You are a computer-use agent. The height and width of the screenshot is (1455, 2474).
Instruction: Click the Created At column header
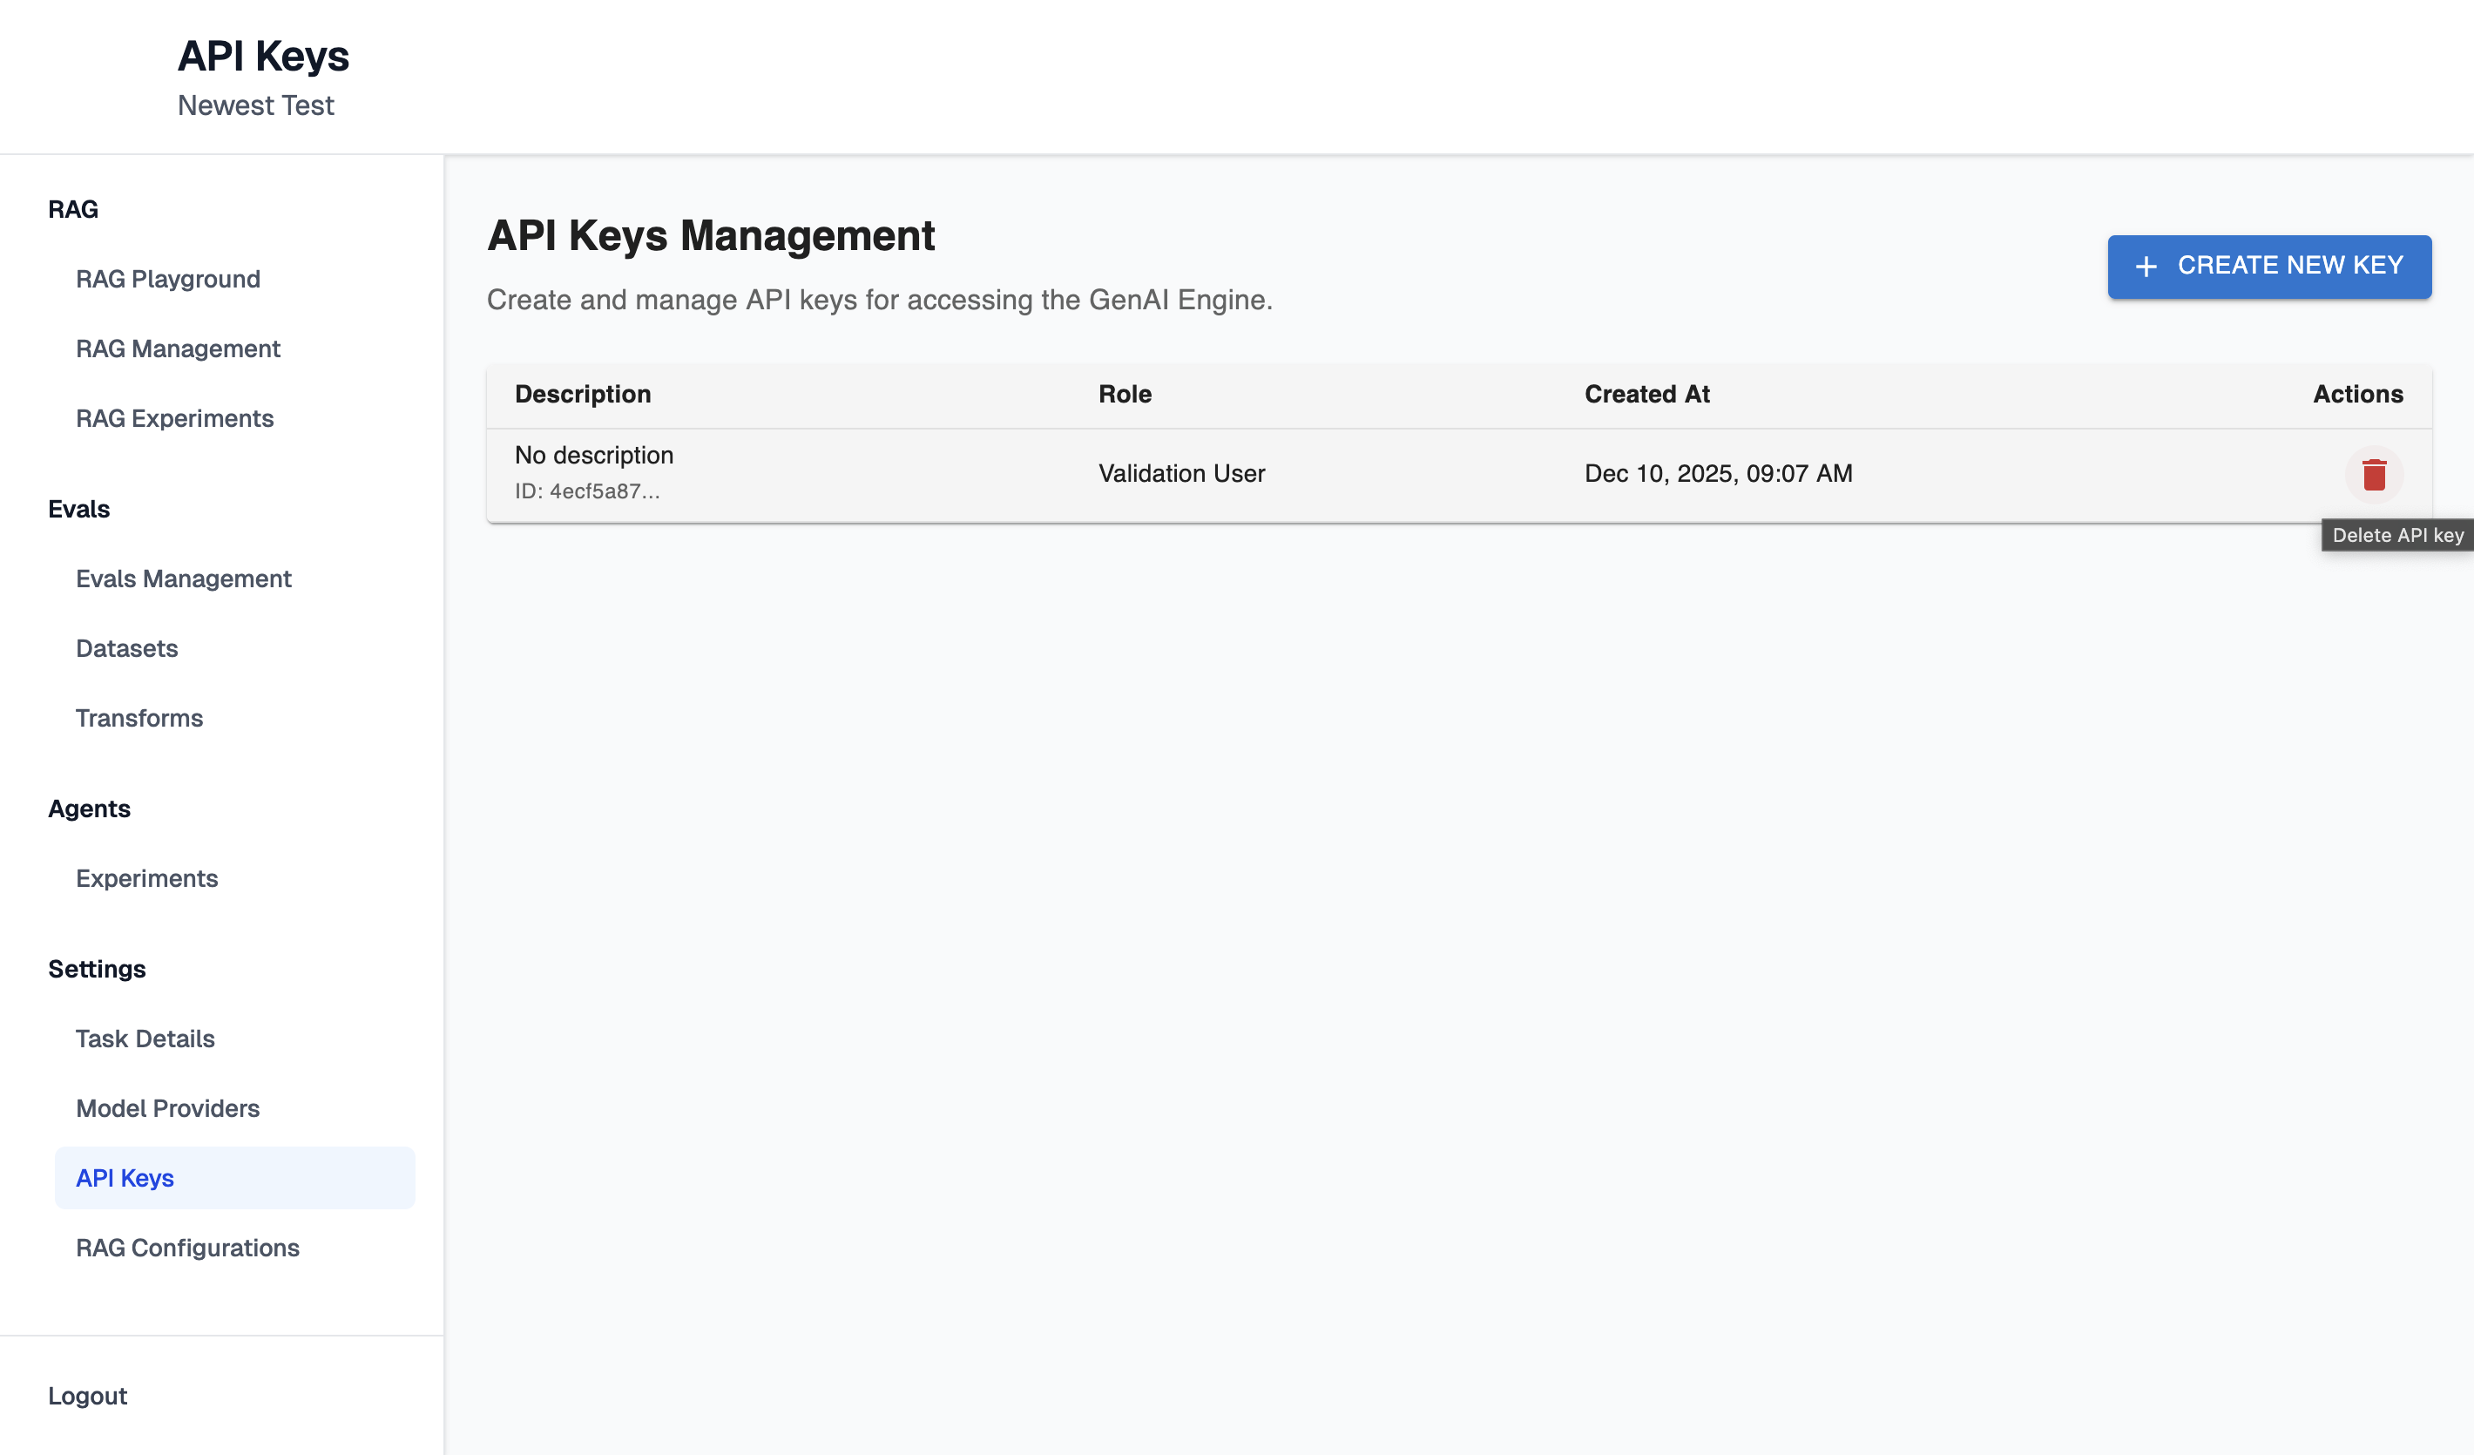pos(1646,394)
